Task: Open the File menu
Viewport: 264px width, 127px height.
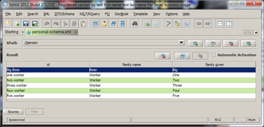Action: (x=8, y=14)
